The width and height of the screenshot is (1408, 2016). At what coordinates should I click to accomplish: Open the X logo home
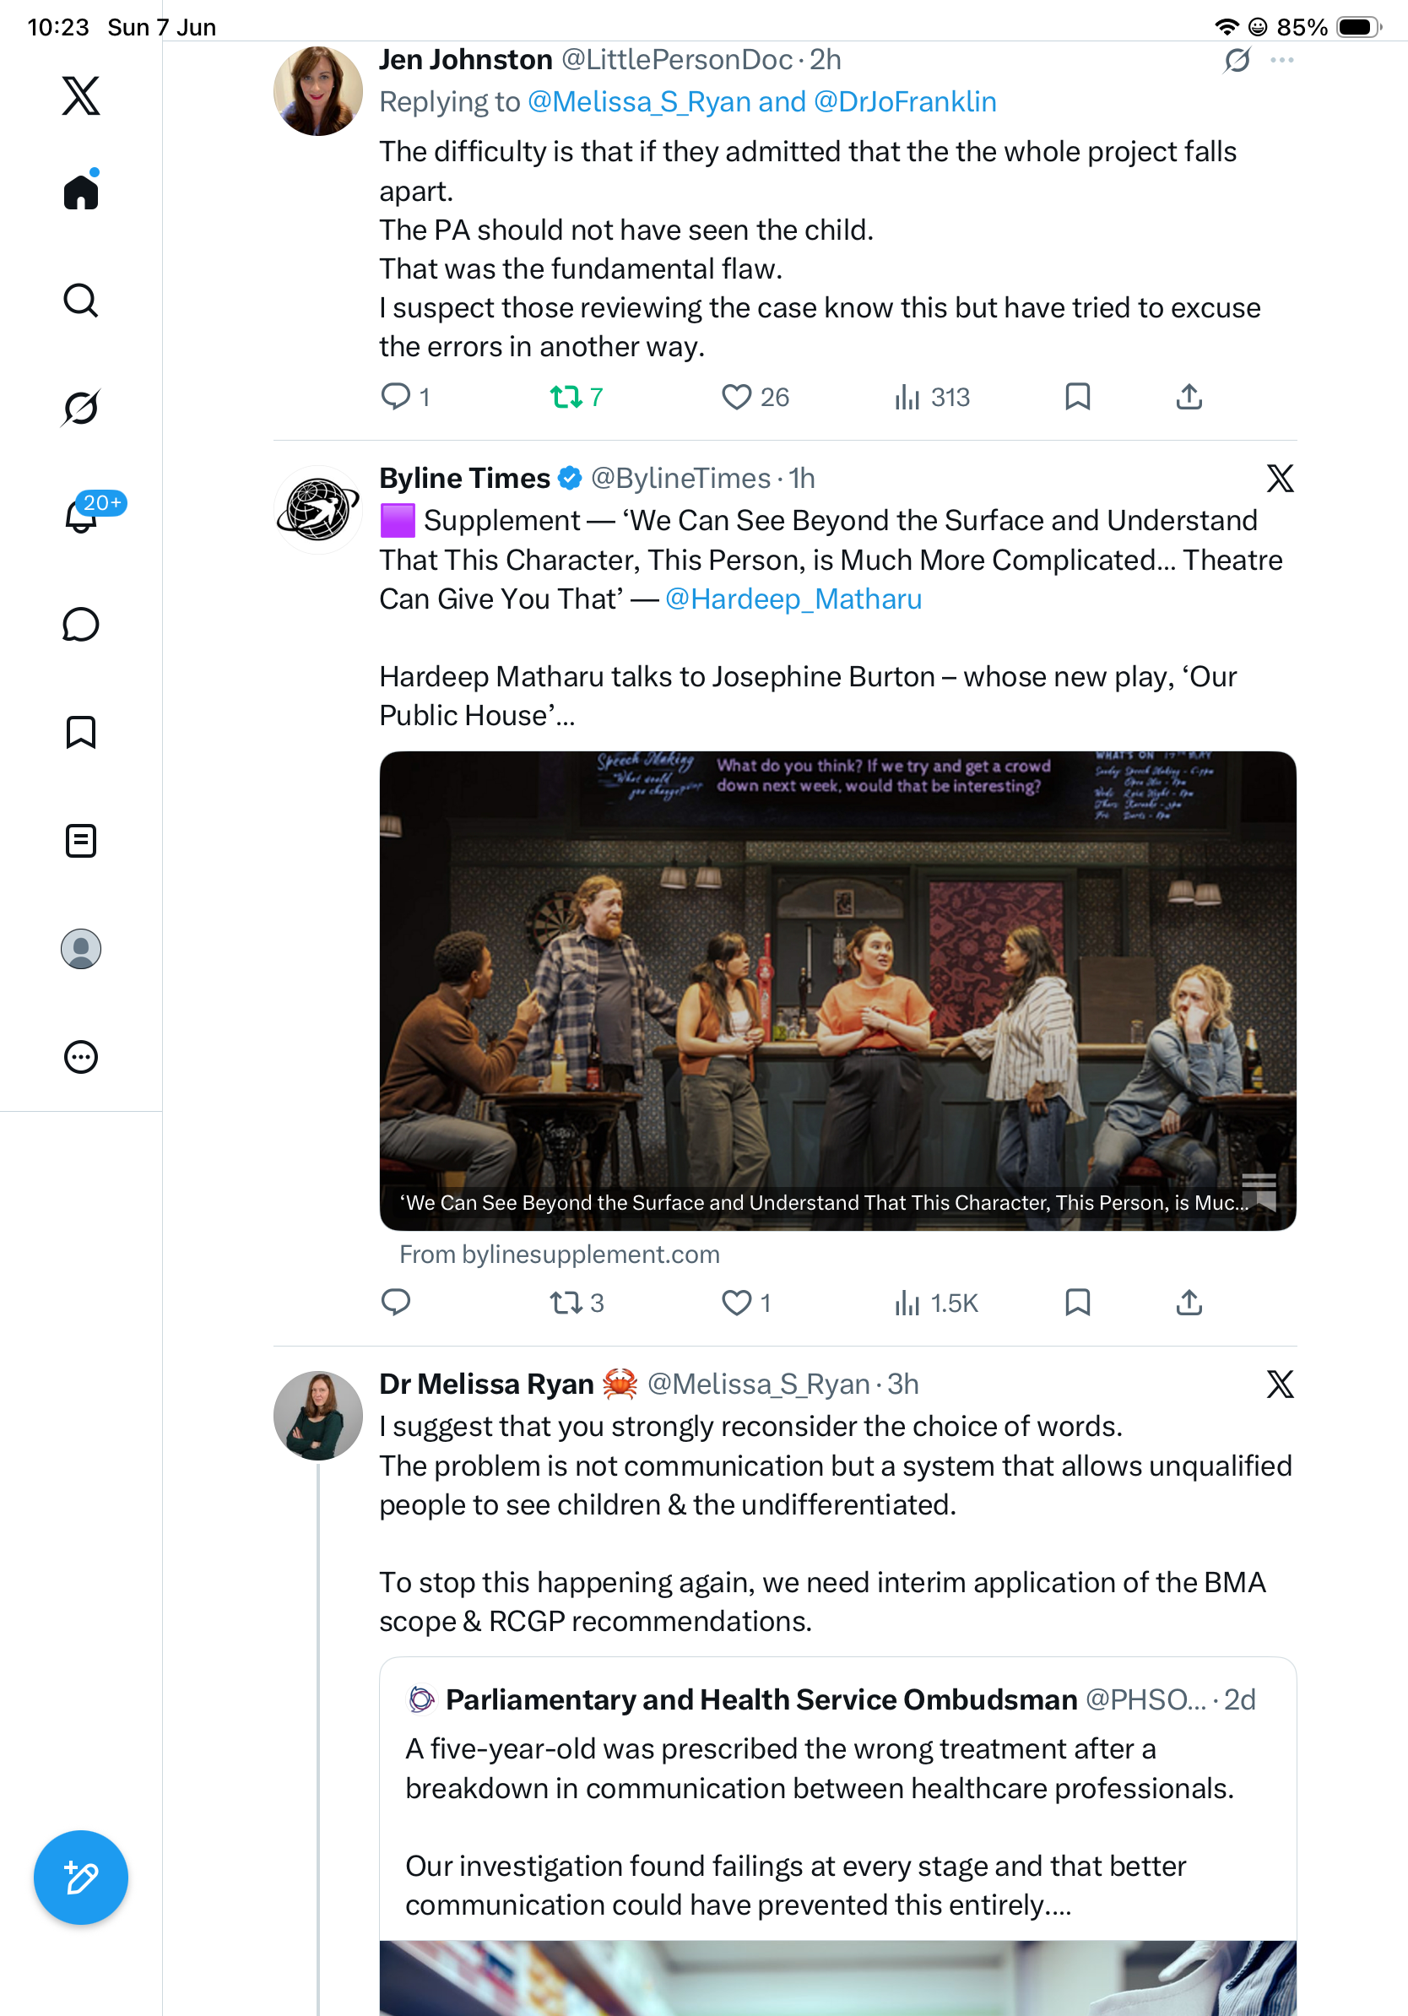click(81, 95)
